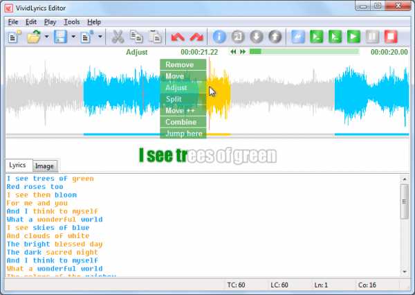Viewport: 415px width, 295px height.
Task: Click the lyrics vertical scrollbar thumb
Action: coord(405,202)
